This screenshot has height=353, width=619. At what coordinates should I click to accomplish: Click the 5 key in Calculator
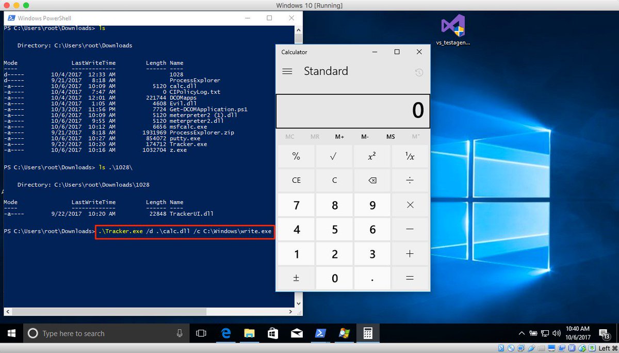[x=334, y=230]
